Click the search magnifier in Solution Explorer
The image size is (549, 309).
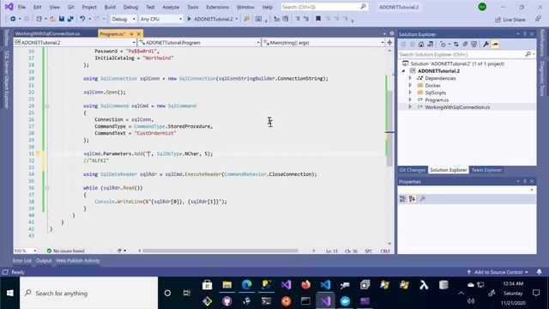(x=528, y=54)
